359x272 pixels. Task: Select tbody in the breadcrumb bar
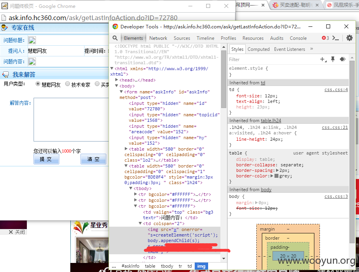167,266
